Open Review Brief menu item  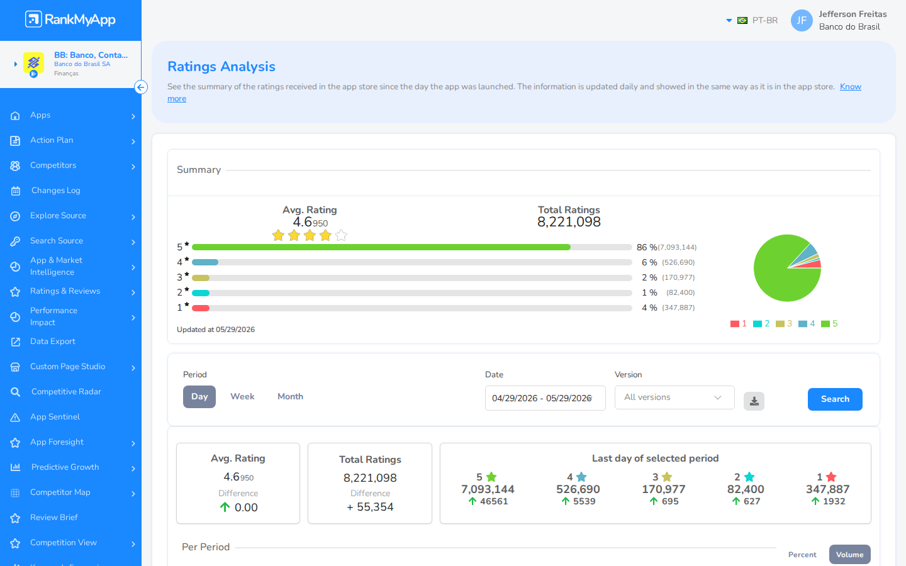[x=54, y=518]
